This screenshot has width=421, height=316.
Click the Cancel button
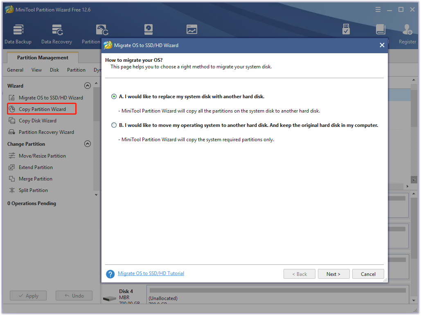pyautogui.click(x=368, y=274)
